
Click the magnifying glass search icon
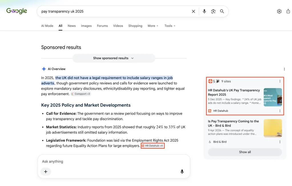(x=222, y=11)
